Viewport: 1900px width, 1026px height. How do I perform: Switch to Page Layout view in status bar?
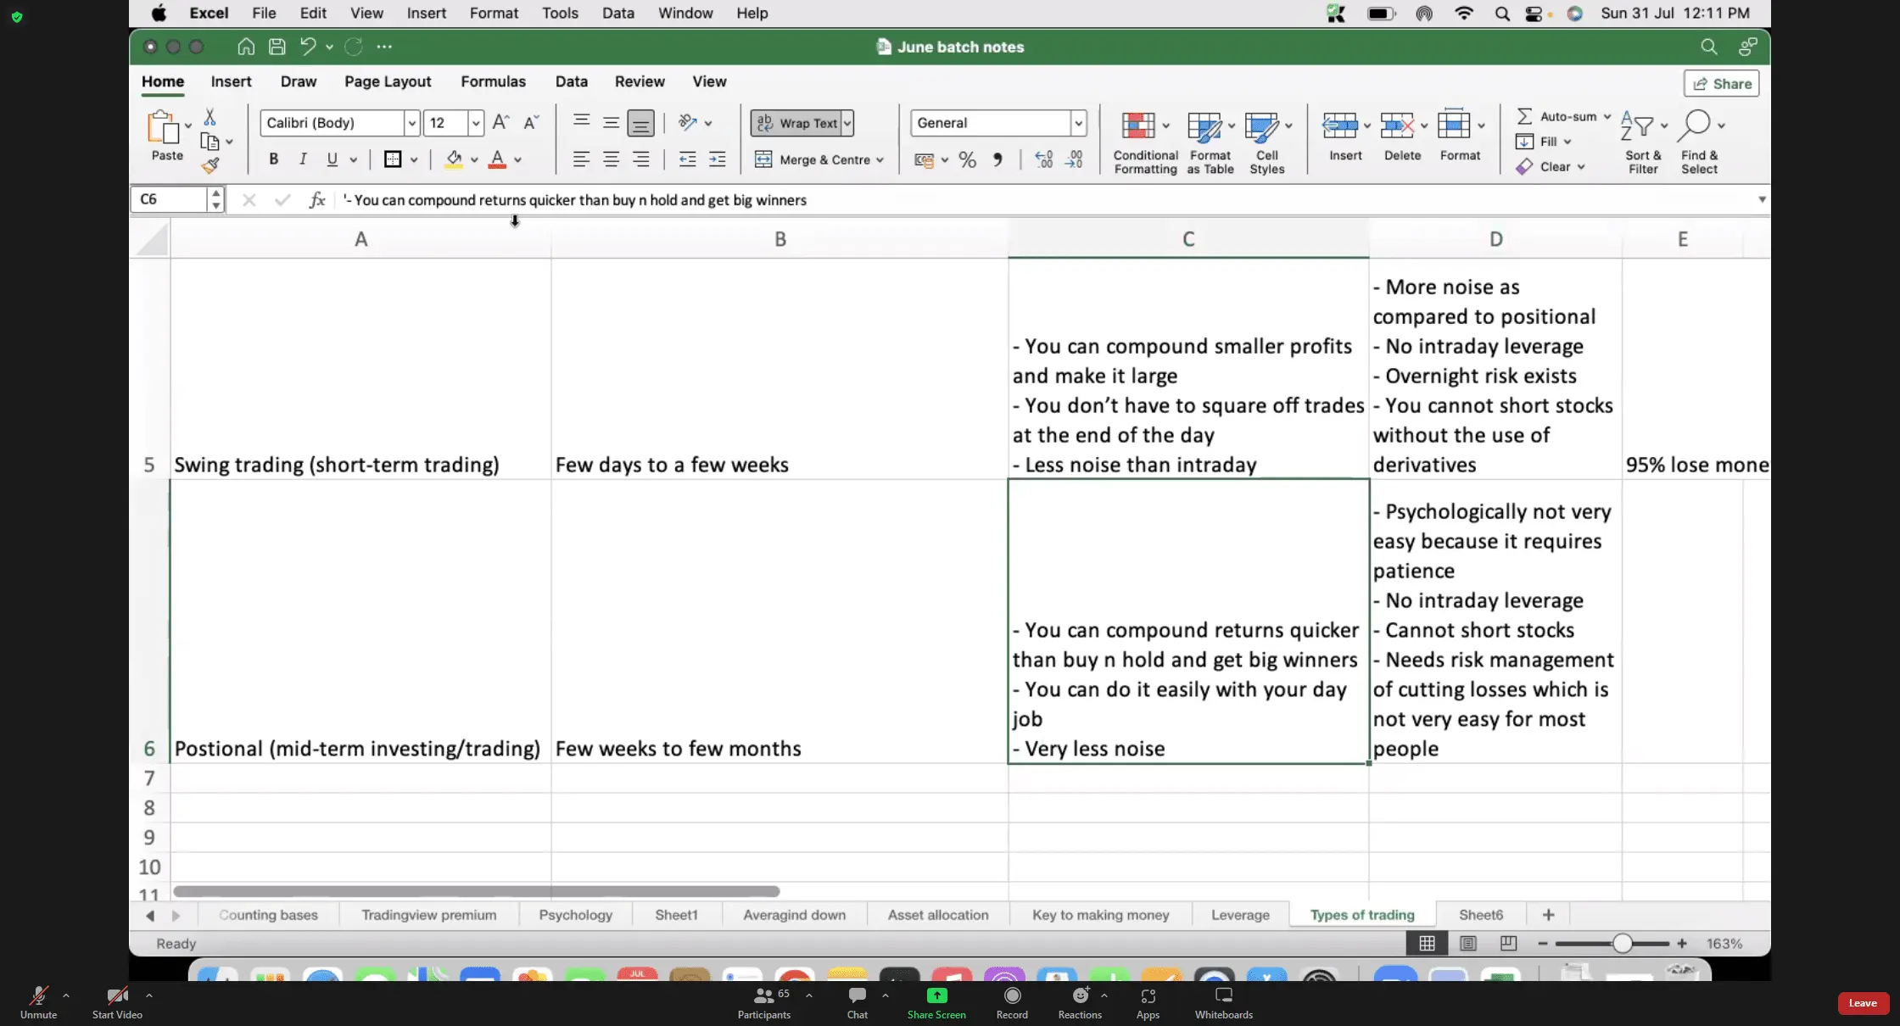(1468, 943)
